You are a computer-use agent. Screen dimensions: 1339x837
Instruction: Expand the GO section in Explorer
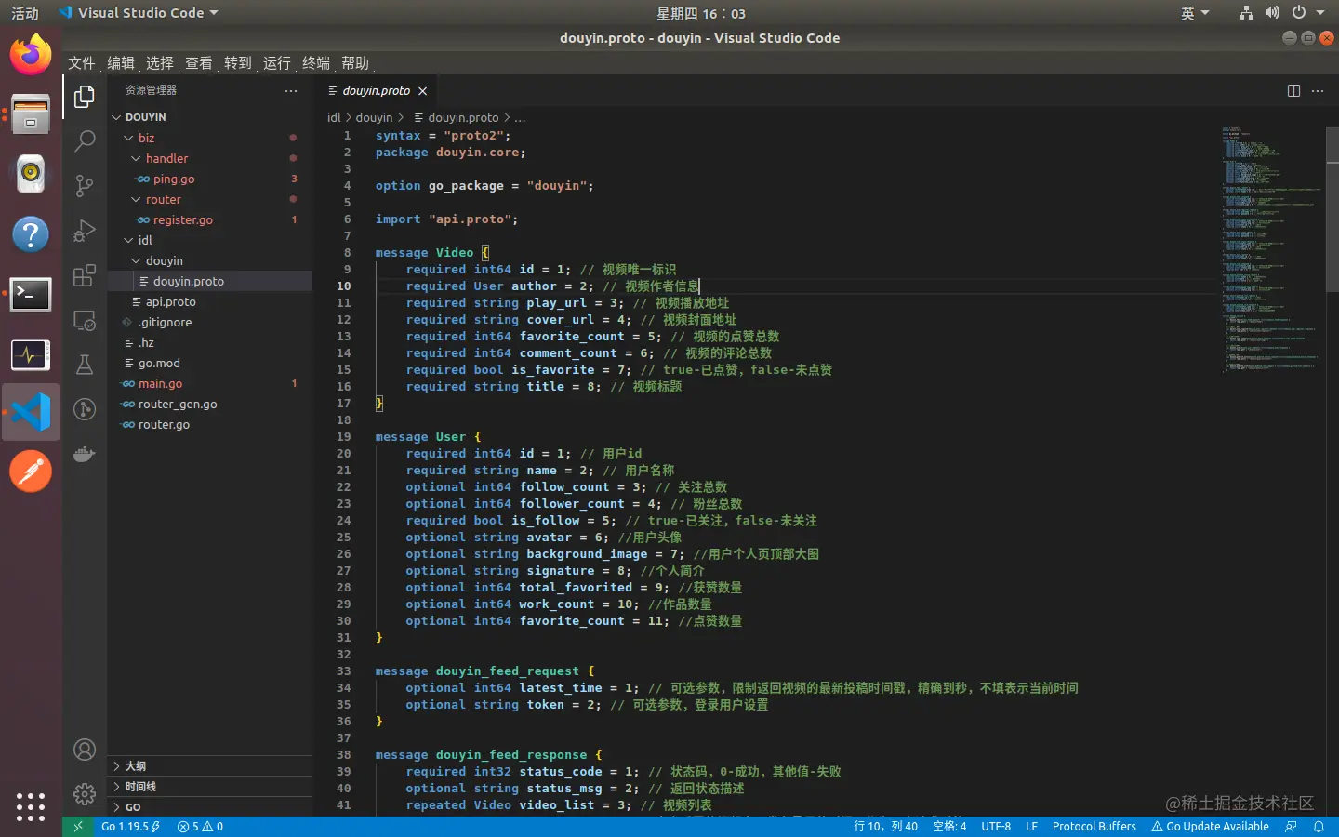210,807
